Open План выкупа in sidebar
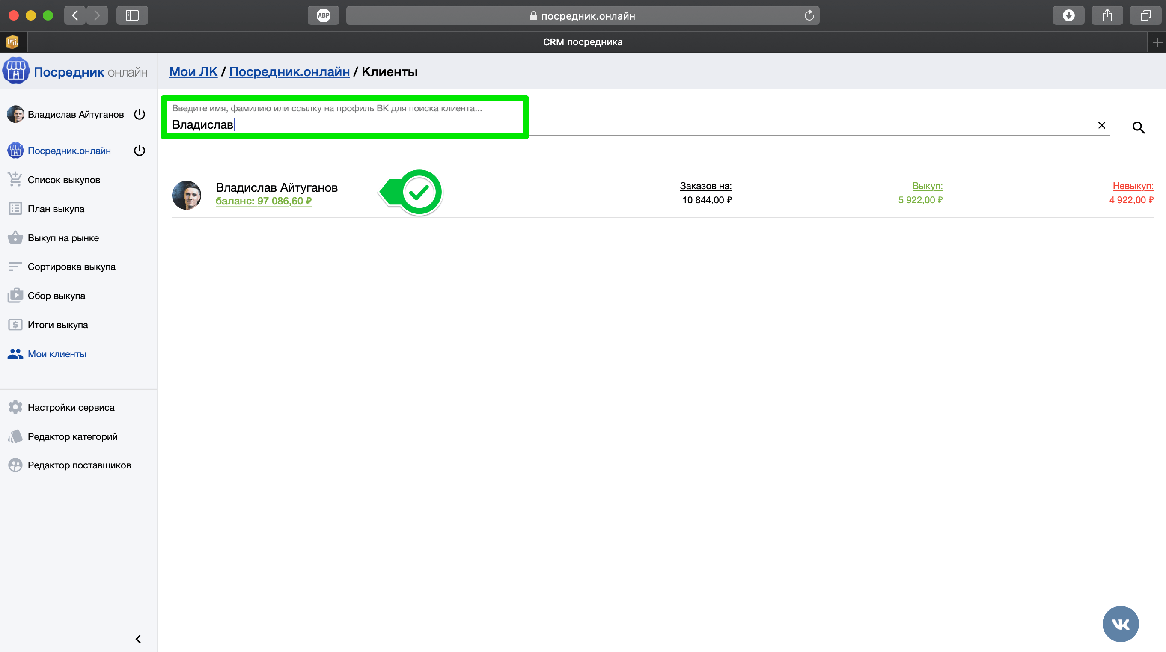This screenshot has width=1166, height=652. coord(56,209)
